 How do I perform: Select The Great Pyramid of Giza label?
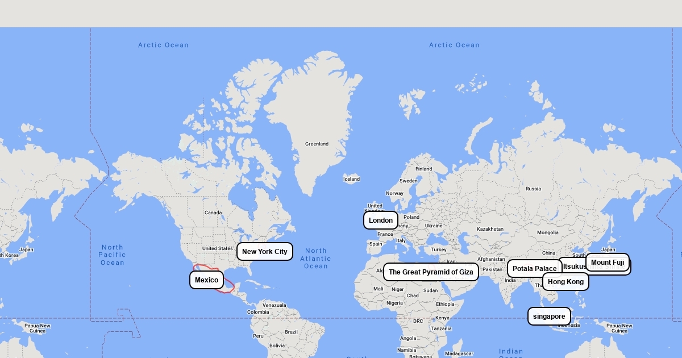430,272
